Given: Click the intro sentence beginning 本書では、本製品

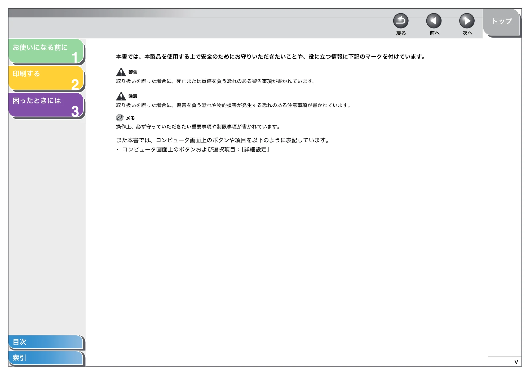Looking at the screenshot, I should point(271,57).
